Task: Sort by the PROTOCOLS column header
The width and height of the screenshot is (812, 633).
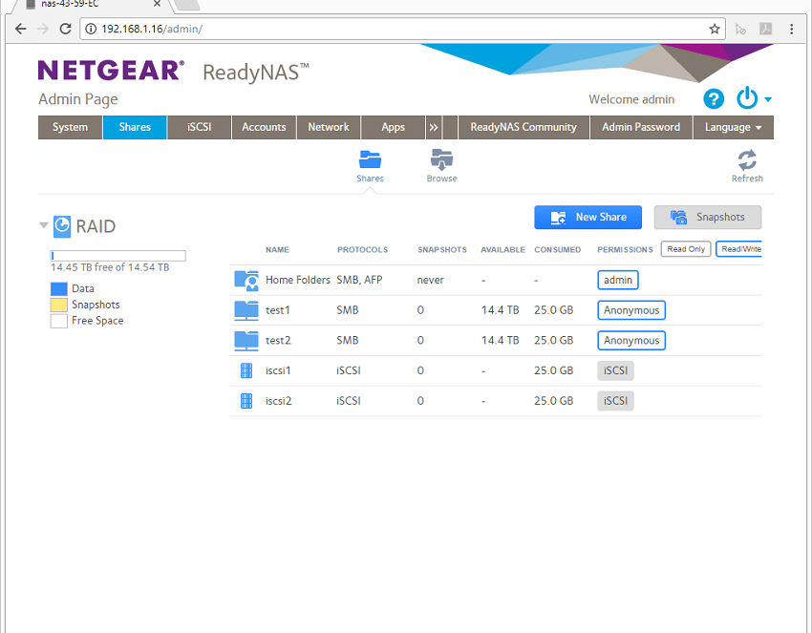Action: coord(362,249)
